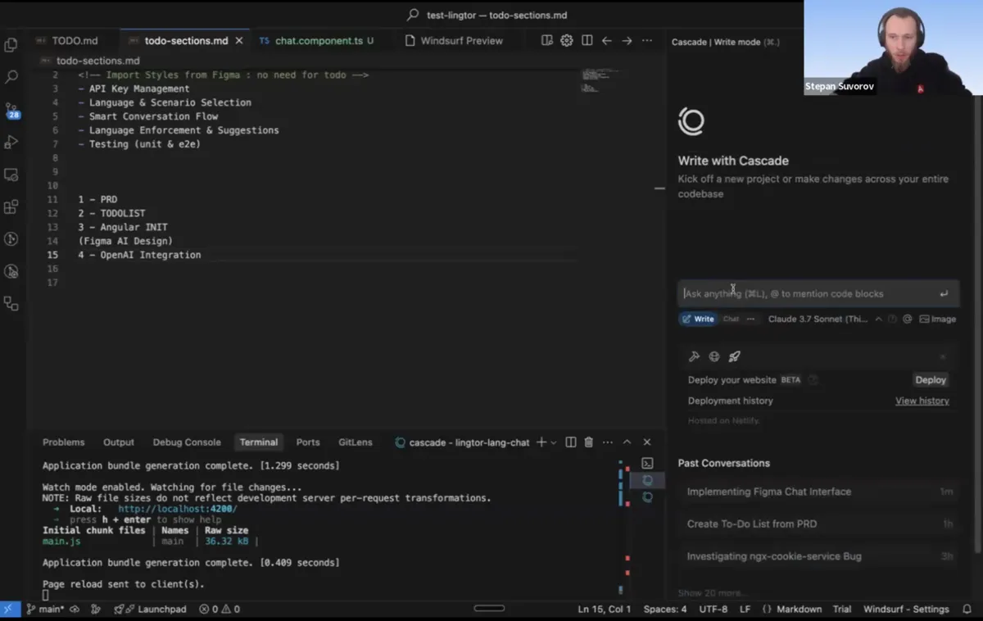Image resolution: width=983 pixels, height=621 pixels.
Task: Navigate back with the left arrow
Action: (x=607, y=40)
